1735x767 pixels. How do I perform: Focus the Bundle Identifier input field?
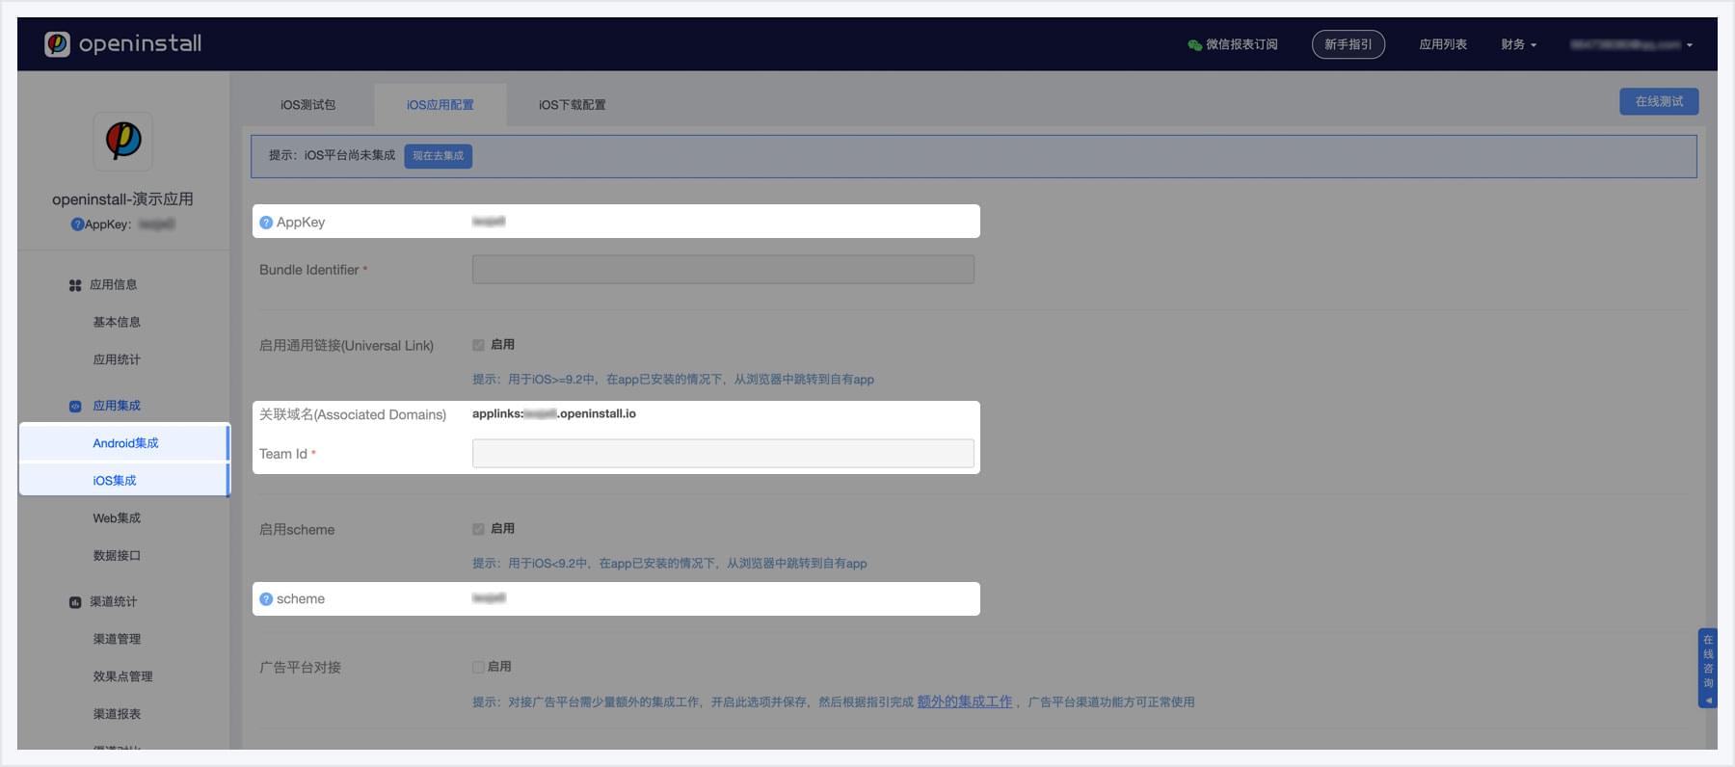pos(723,270)
